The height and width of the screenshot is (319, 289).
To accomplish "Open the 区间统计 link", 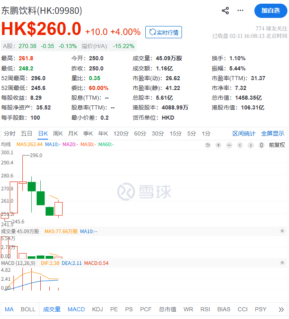I will (244, 133).
